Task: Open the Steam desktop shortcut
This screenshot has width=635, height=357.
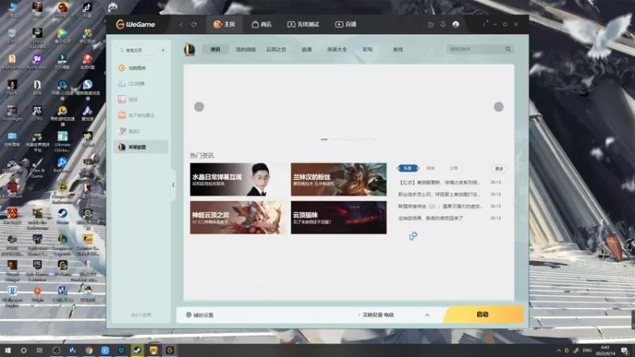Action: pos(63,217)
